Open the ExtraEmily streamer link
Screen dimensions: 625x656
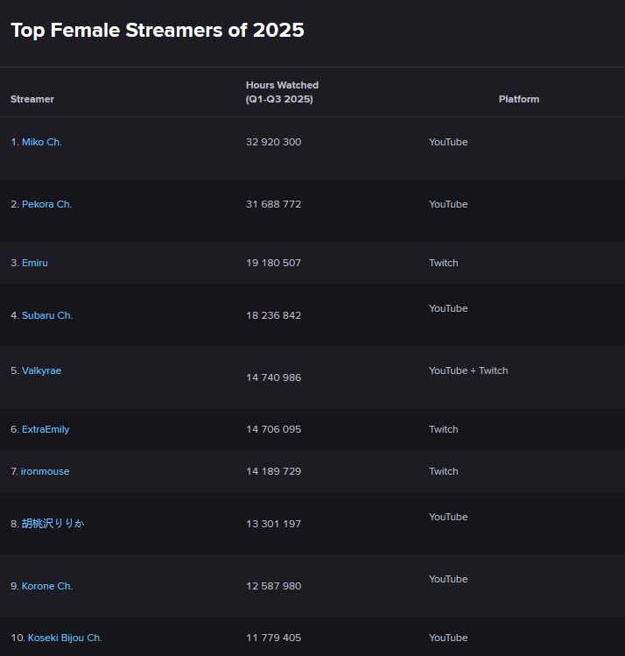pyautogui.click(x=46, y=429)
